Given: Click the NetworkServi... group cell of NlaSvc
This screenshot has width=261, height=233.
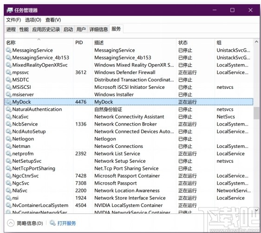Looking at the screenshot, I should (234, 191).
